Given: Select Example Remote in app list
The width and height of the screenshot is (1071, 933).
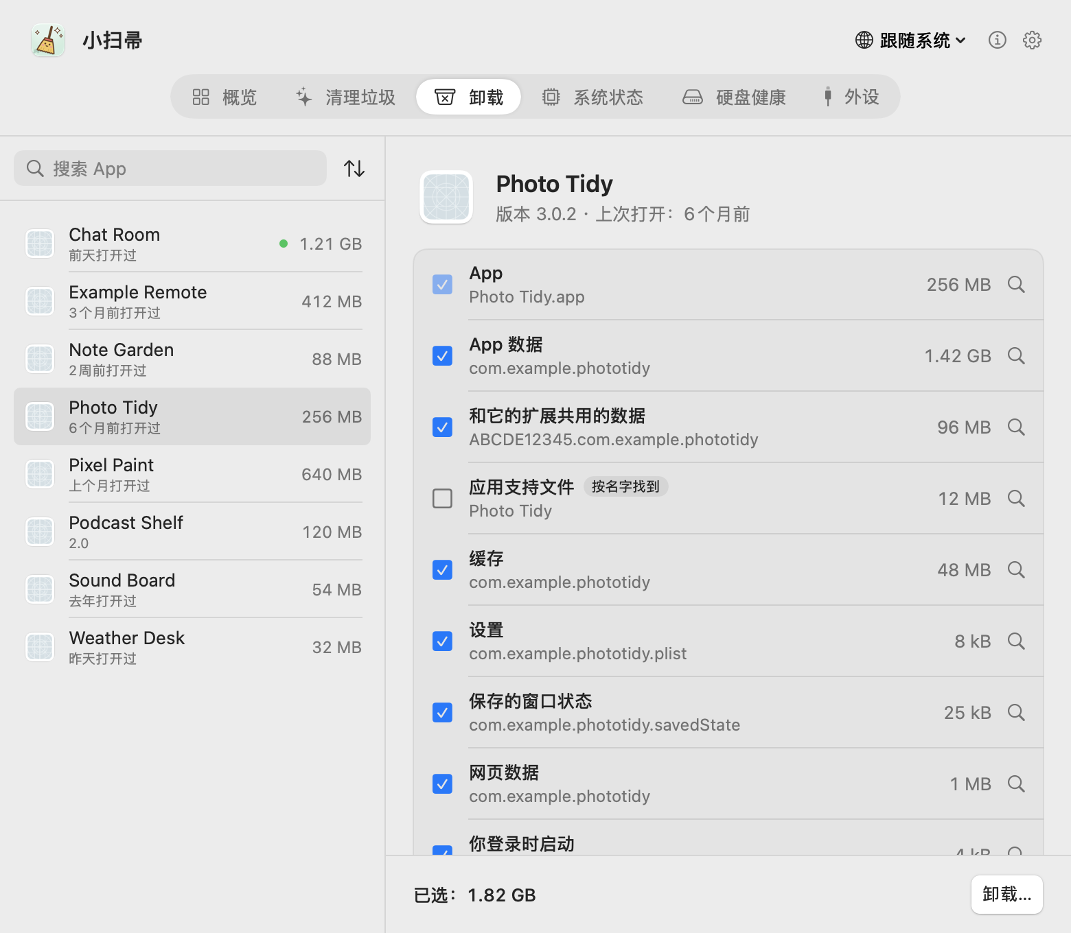Looking at the screenshot, I should tap(192, 301).
